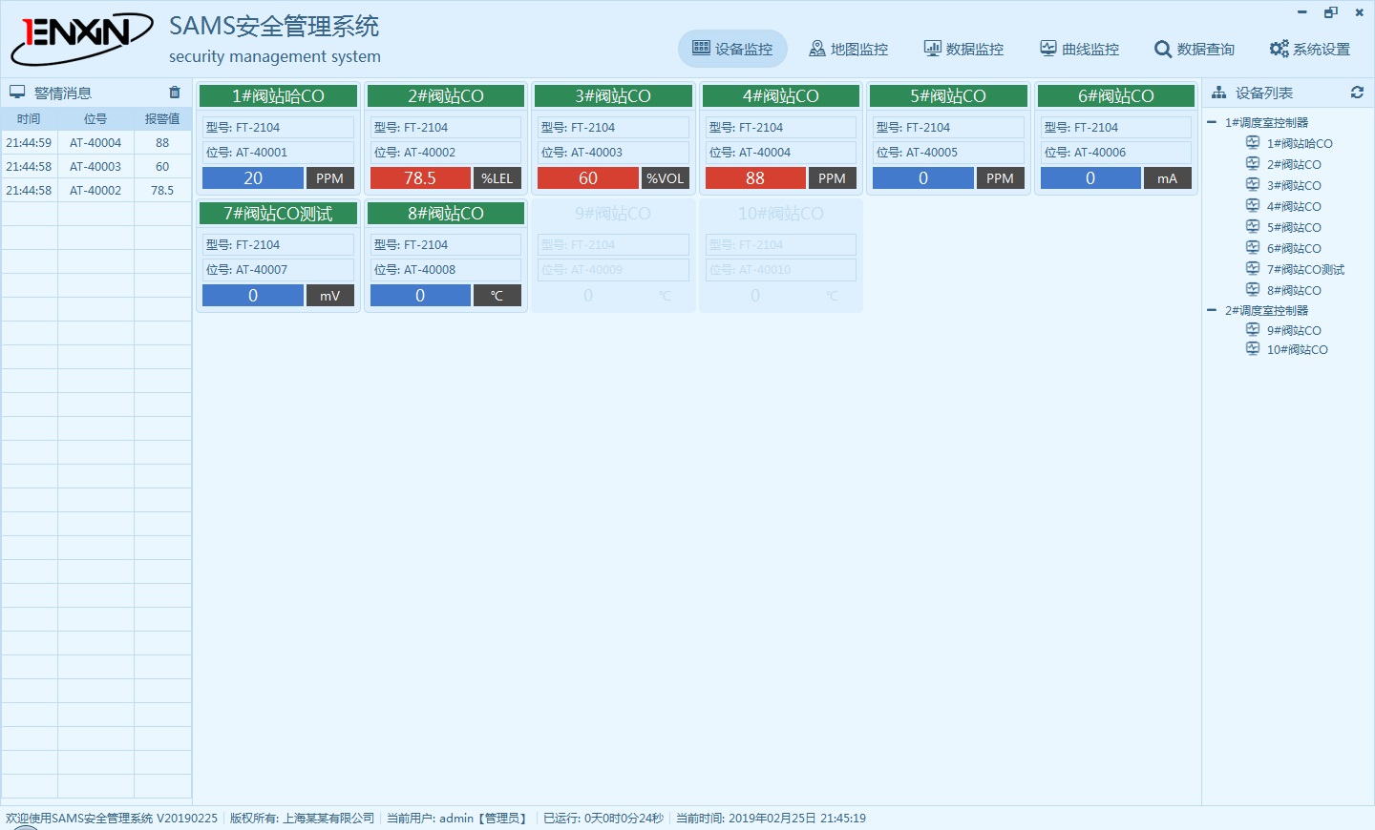Click the disabled 10#阀站CO card header

click(781, 214)
